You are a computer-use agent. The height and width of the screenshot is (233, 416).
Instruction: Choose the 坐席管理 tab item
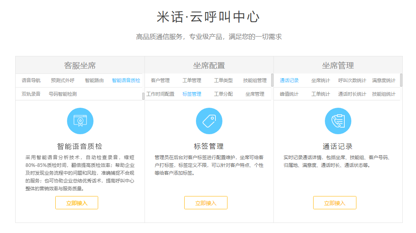click(255, 94)
